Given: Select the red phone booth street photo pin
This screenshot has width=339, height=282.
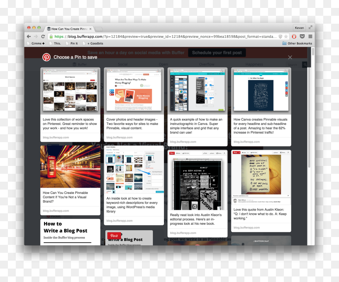Looking at the screenshot, I should pos(70,167).
